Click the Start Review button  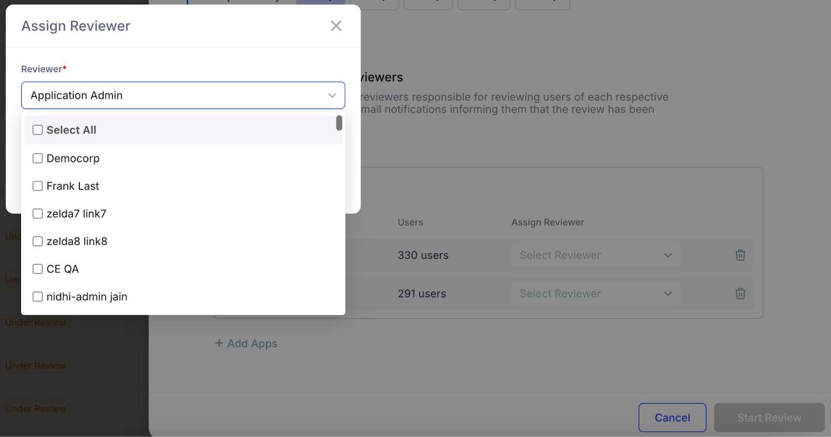[769, 418]
